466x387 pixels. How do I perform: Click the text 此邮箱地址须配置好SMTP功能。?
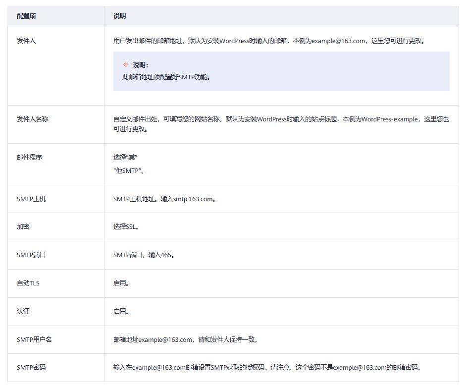(166, 77)
